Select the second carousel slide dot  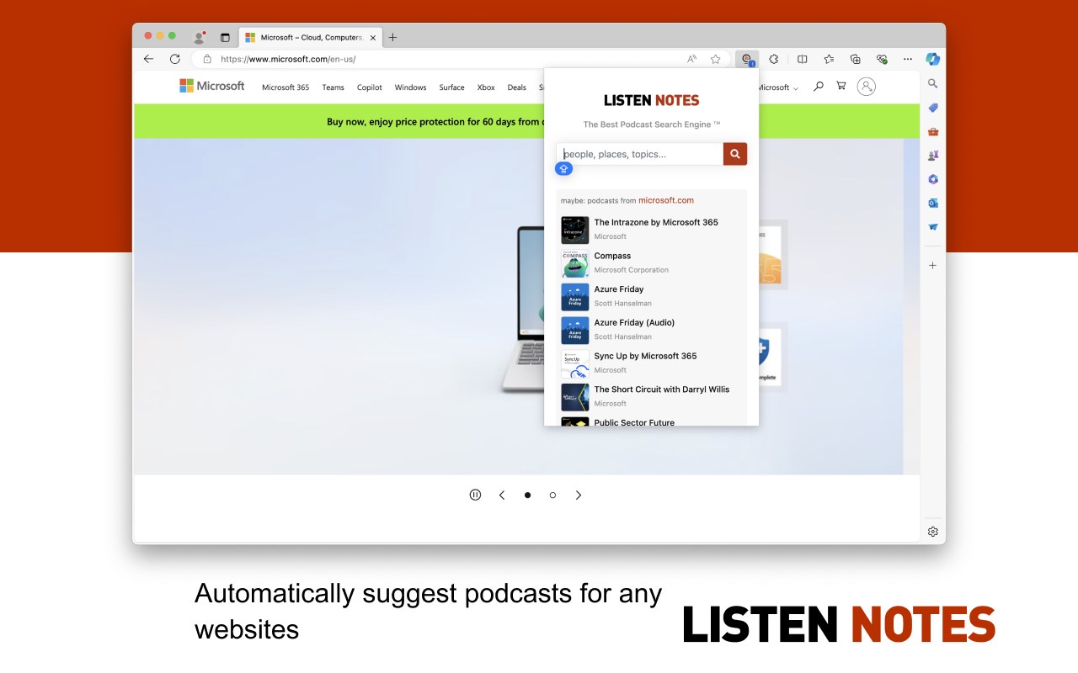tap(552, 495)
